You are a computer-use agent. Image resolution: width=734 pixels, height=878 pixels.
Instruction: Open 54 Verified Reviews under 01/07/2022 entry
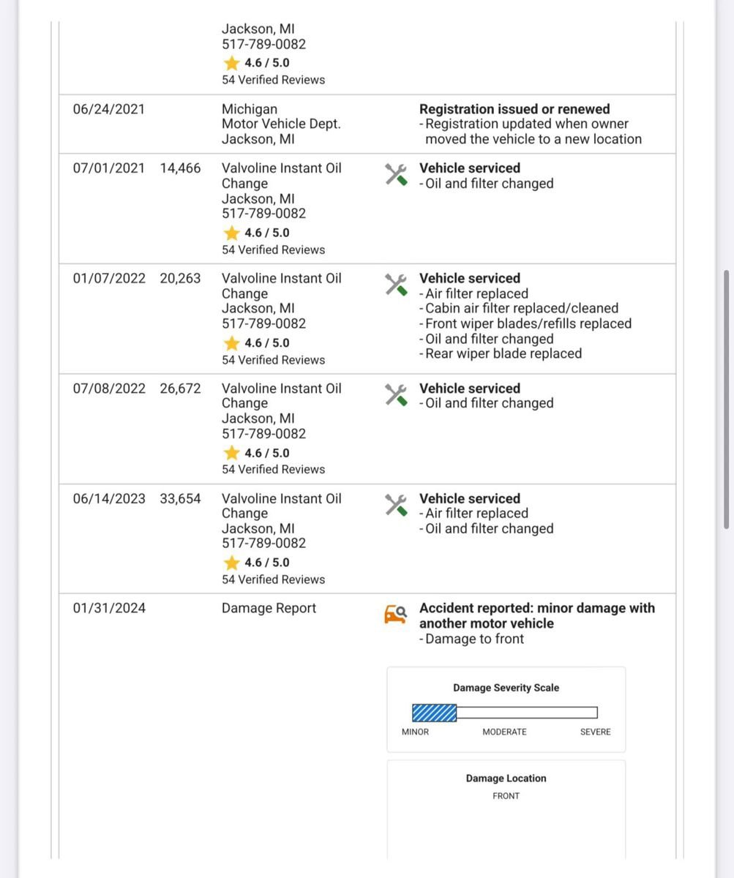click(x=273, y=359)
